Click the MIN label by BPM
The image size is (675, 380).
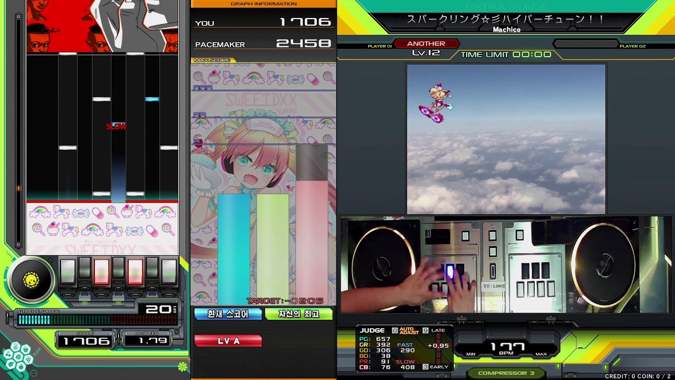tap(471, 354)
